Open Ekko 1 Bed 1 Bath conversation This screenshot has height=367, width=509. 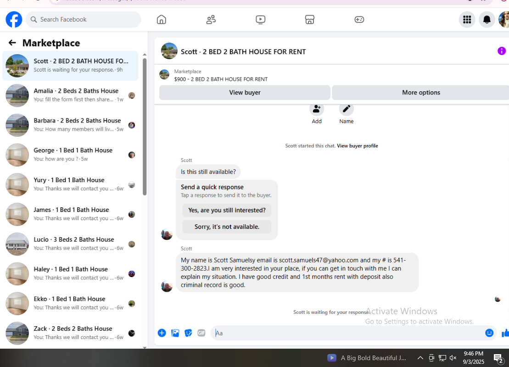(x=70, y=303)
